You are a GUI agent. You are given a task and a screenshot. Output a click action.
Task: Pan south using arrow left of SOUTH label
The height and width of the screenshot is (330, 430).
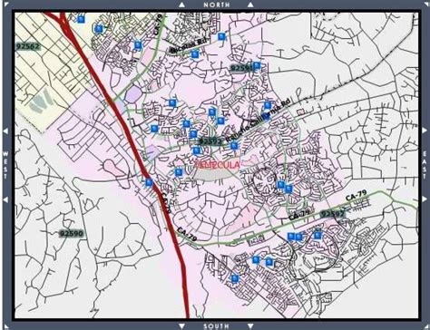pos(181,326)
